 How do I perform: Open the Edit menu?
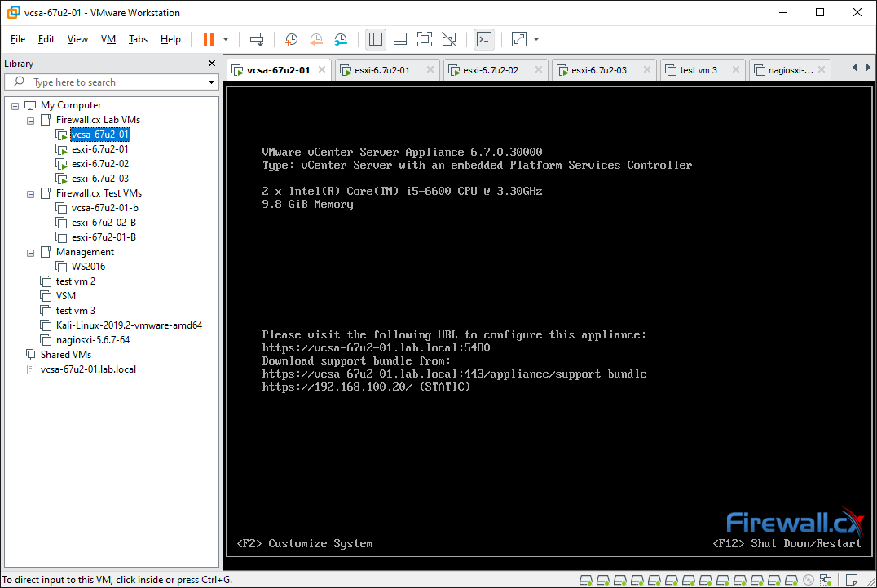tap(46, 39)
